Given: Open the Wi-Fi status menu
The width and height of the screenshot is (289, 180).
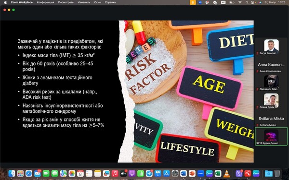Looking at the screenshot, I should (240, 2).
